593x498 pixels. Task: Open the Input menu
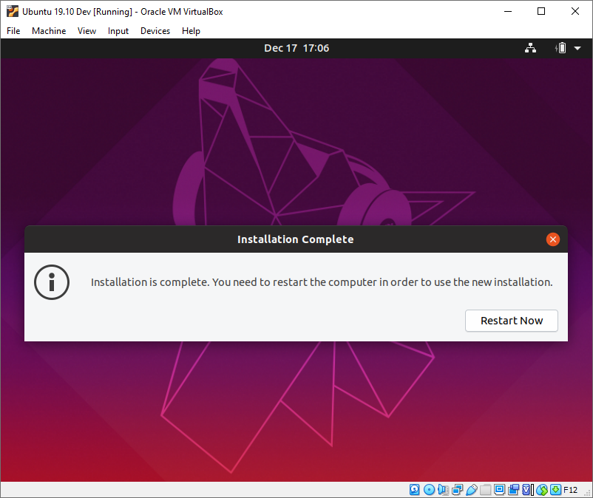[118, 31]
